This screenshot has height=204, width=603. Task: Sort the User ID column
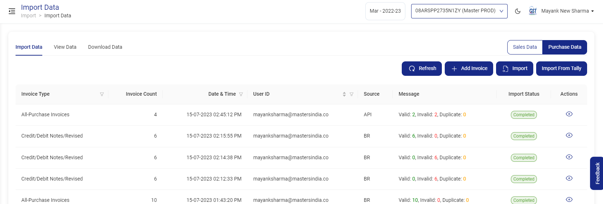point(344,94)
